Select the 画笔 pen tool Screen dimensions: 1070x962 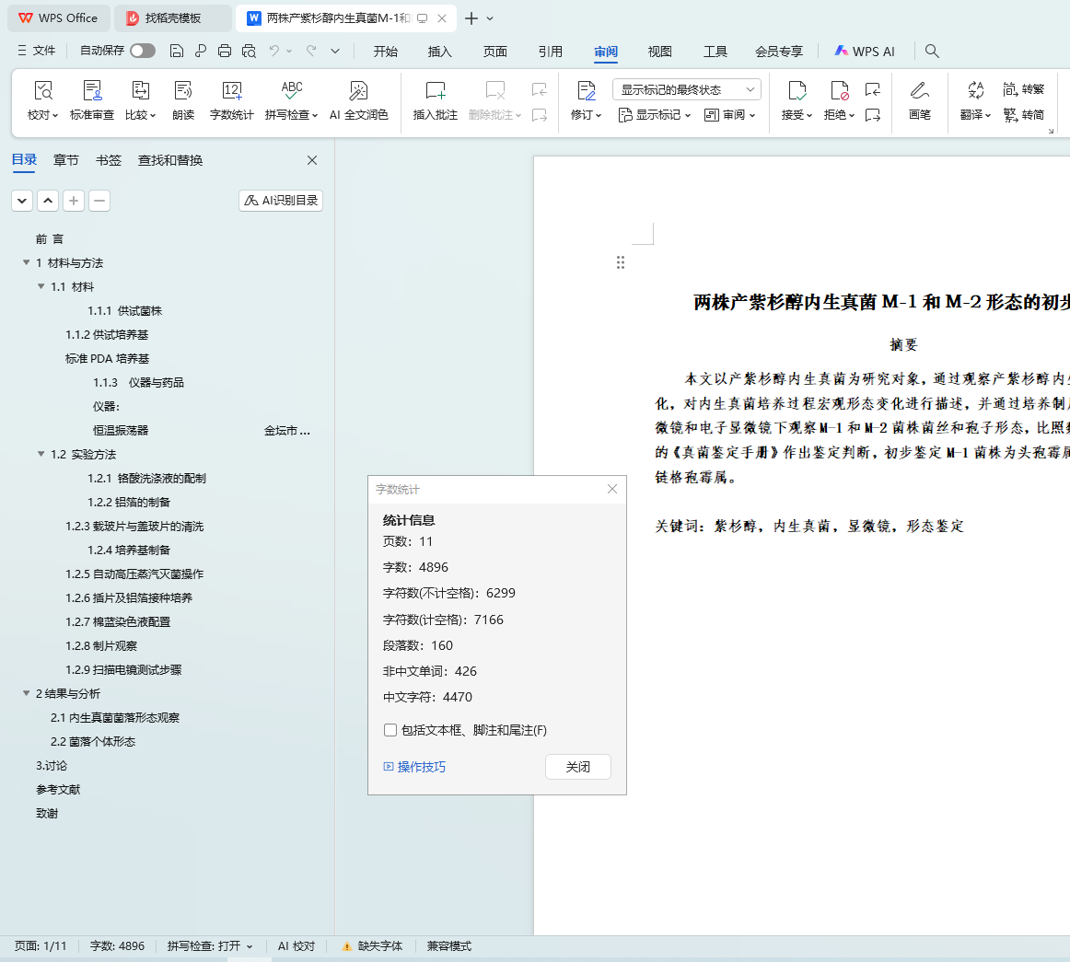pyautogui.click(x=919, y=90)
